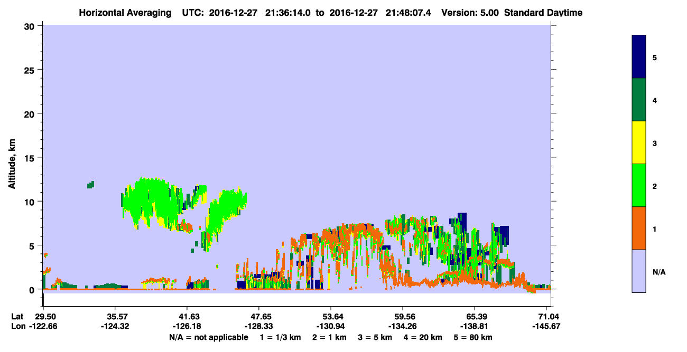
Task: Click the longitude value -128.33
Action: coord(258,327)
